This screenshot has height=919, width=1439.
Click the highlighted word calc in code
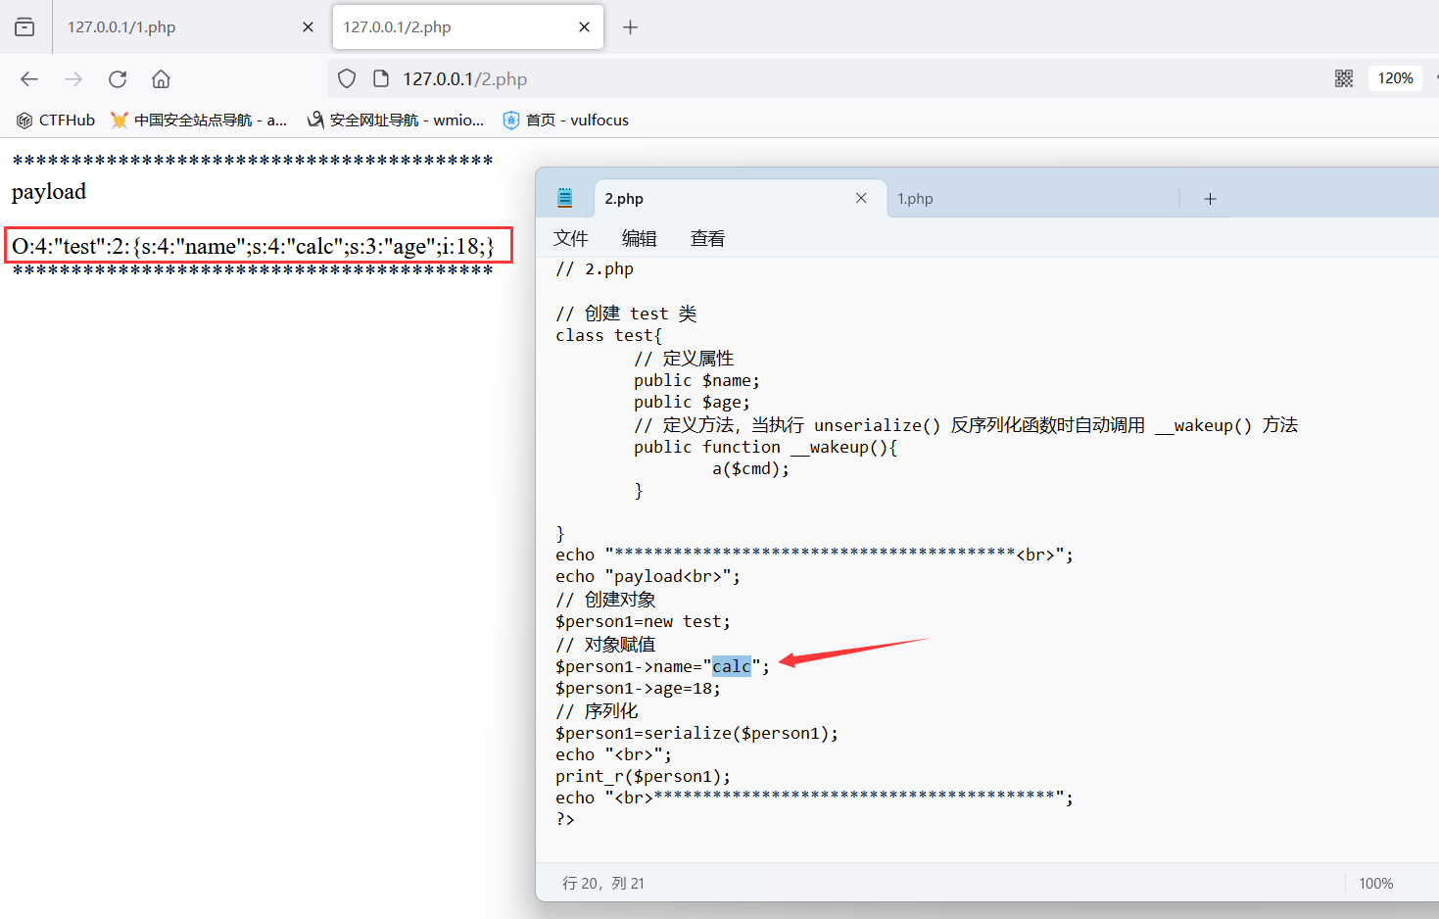tap(732, 666)
